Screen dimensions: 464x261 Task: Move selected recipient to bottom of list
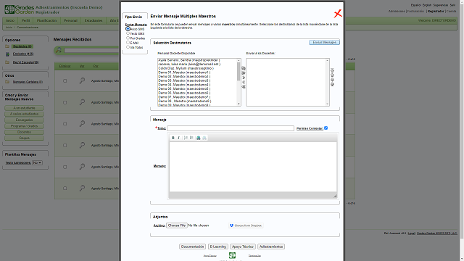tap(332, 84)
